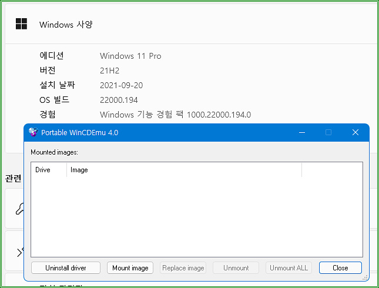379x288 pixels.
Task: Click the OS 빌드 label
Action: click(x=55, y=100)
